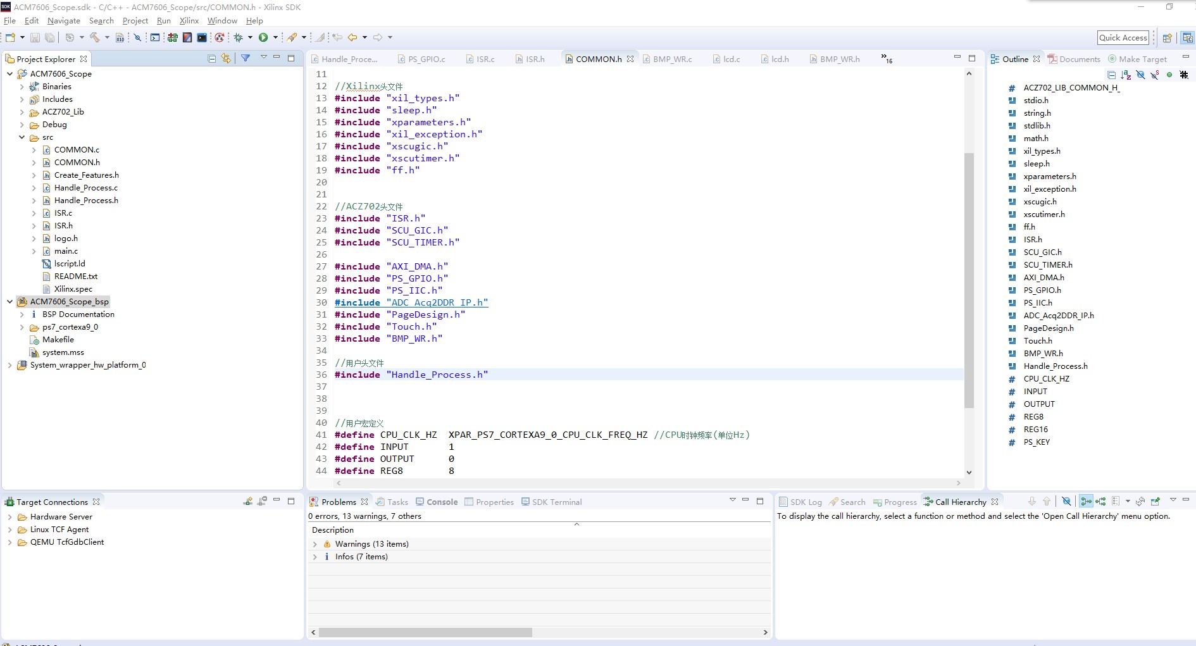Add new target connection icon

tap(247, 501)
